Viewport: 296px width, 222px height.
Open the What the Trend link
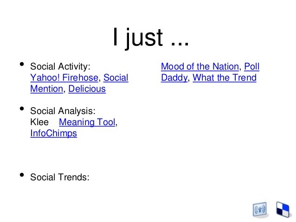click(224, 78)
